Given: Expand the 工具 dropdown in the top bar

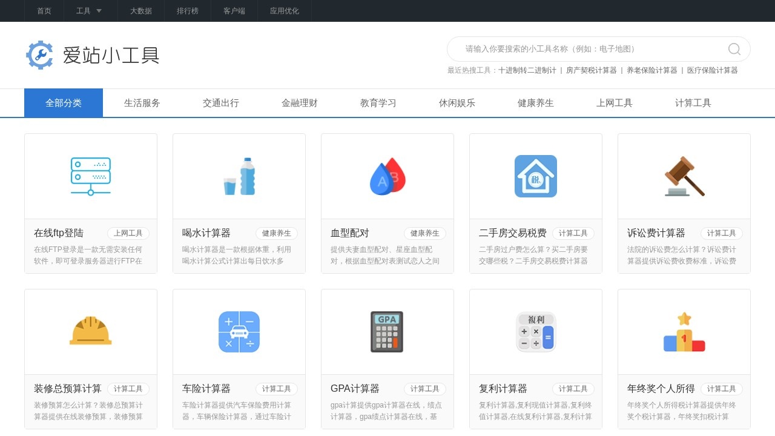Looking at the screenshot, I should [89, 11].
